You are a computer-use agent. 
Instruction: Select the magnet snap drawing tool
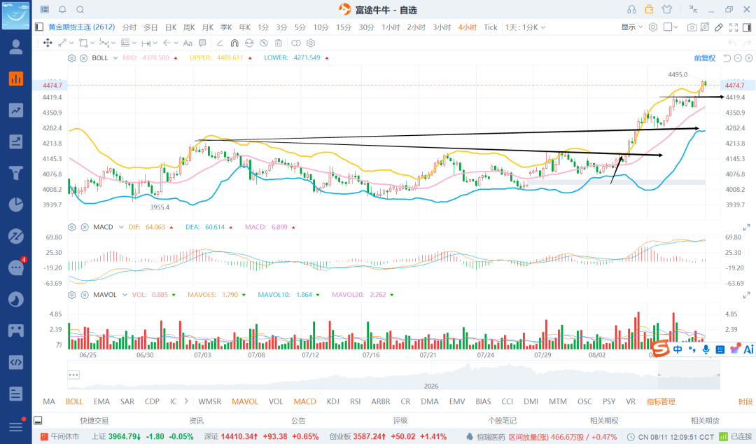pos(234,43)
